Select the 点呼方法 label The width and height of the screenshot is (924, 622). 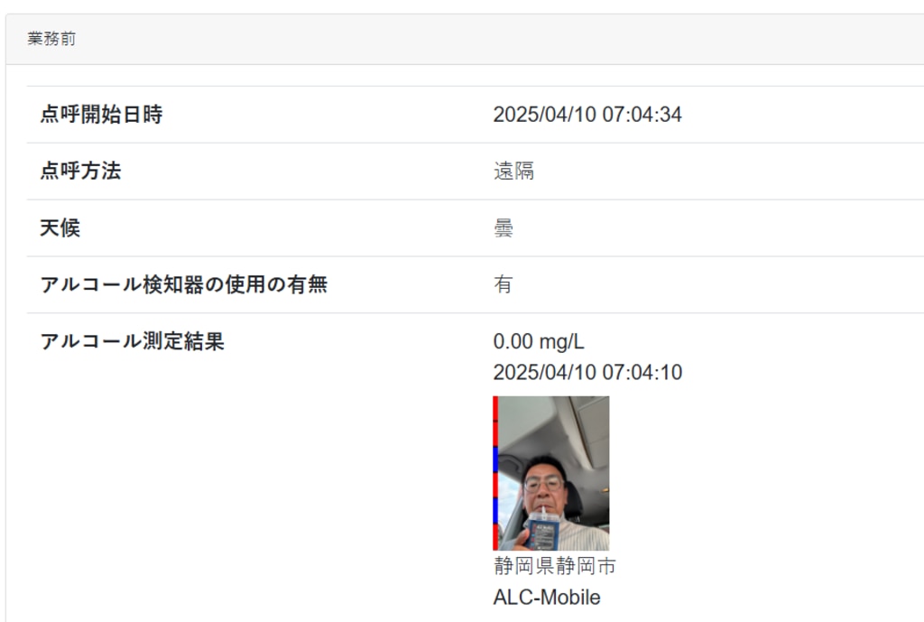pyautogui.click(x=80, y=171)
